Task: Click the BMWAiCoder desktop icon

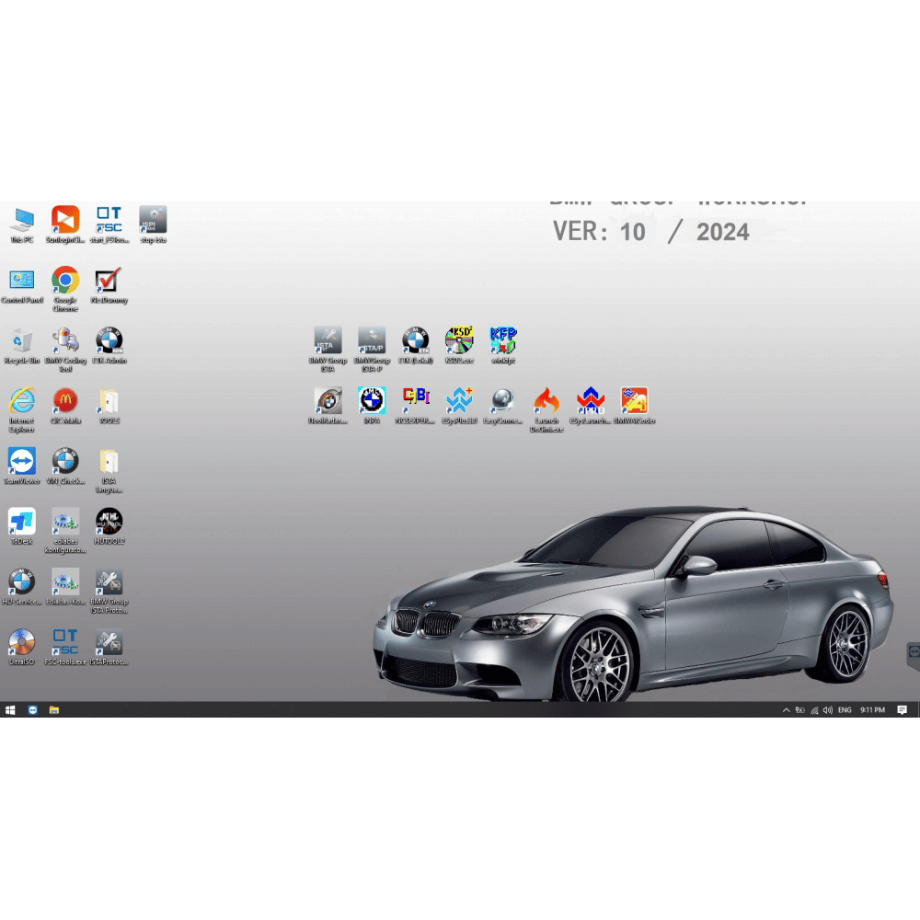Action: pyautogui.click(x=634, y=401)
